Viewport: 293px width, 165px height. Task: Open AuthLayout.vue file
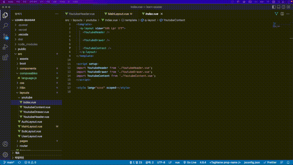(x=31, y=122)
